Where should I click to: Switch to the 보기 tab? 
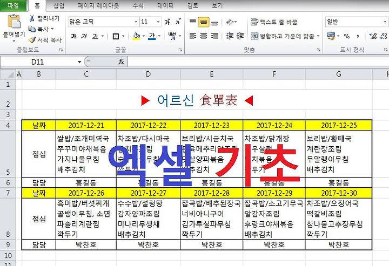click(217, 5)
